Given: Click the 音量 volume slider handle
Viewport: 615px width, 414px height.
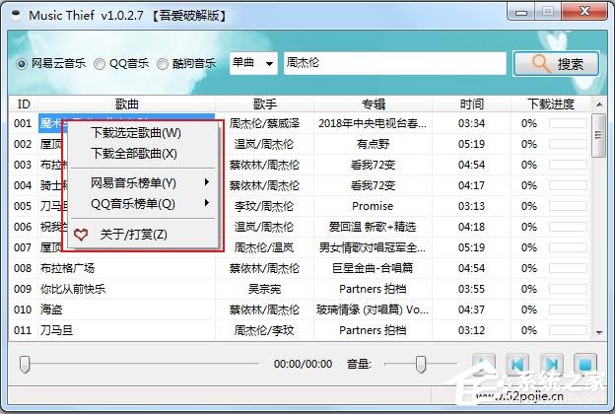Looking at the screenshot, I should click(421, 364).
